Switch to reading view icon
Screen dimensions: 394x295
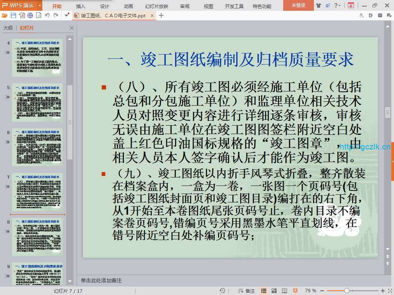coord(284,291)
